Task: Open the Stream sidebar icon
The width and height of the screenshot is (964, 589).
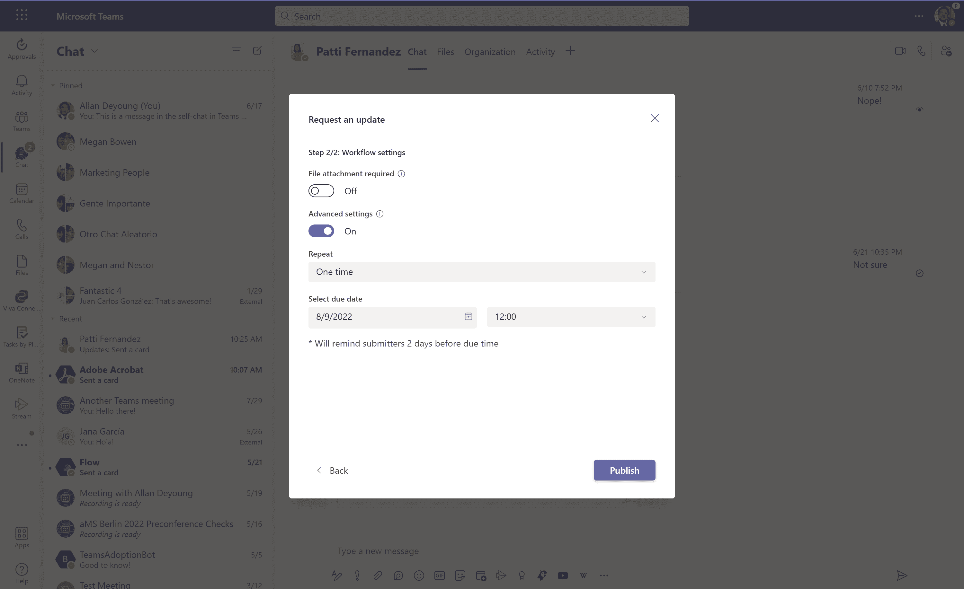Action: point(22,409)
